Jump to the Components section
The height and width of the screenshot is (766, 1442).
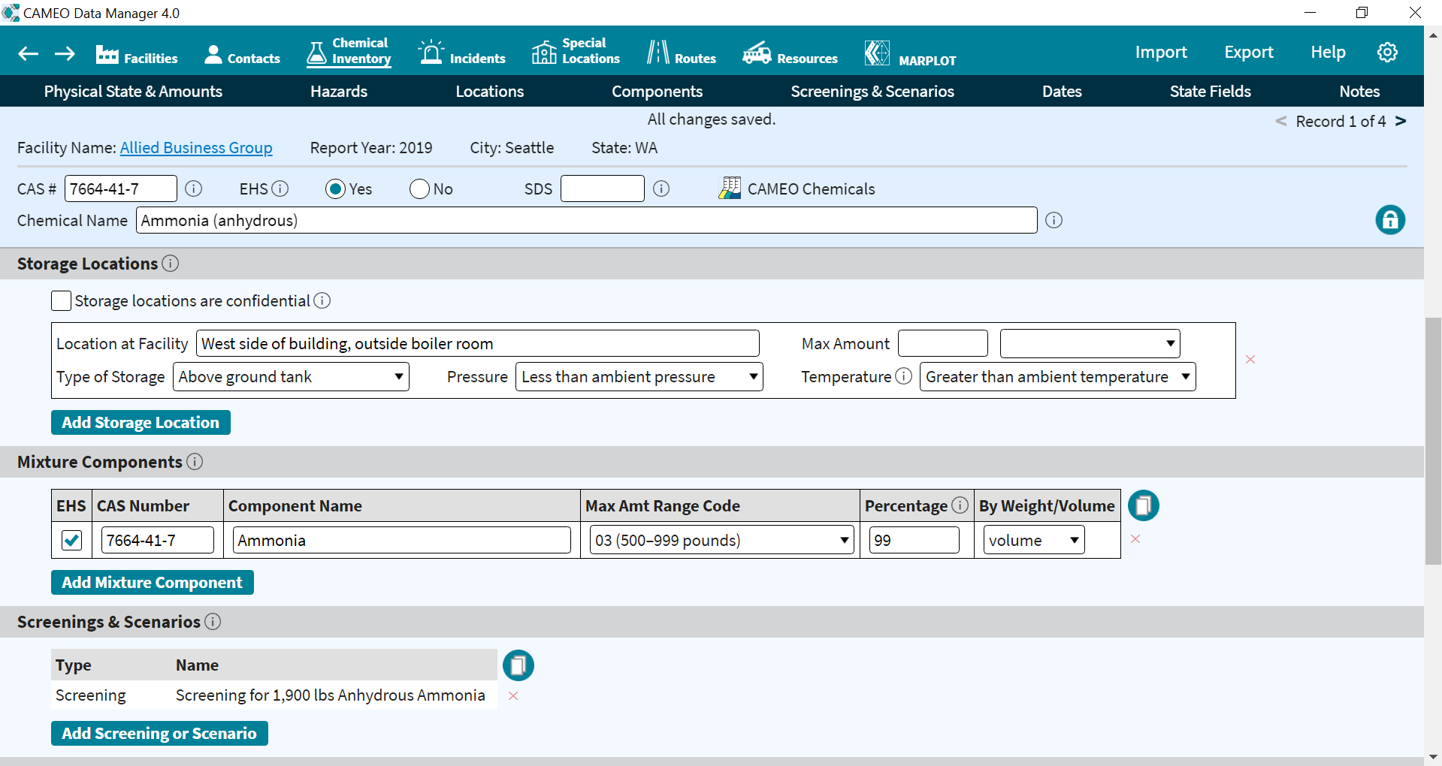click(657, 92)
